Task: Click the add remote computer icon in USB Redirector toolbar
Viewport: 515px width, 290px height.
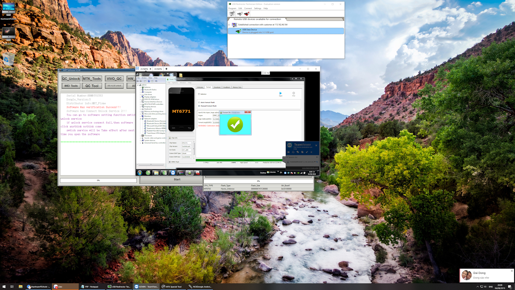Action: [x=232, y=14]
